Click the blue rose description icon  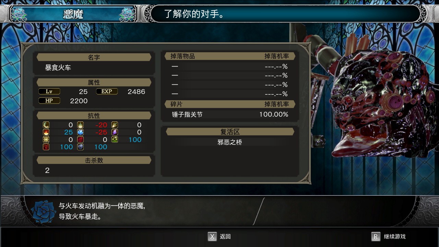pos(44,211)
